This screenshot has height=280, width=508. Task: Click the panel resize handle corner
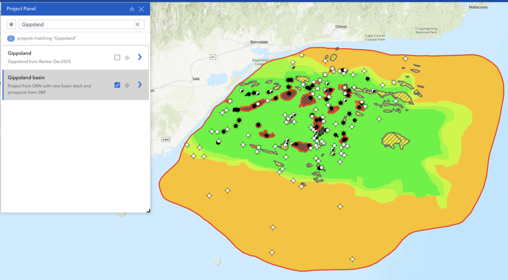tap(148, 210)
